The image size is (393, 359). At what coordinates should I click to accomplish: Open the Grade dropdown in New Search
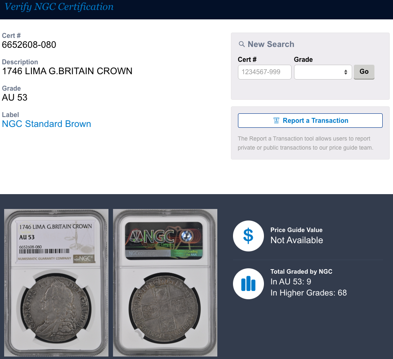(323, 72)
